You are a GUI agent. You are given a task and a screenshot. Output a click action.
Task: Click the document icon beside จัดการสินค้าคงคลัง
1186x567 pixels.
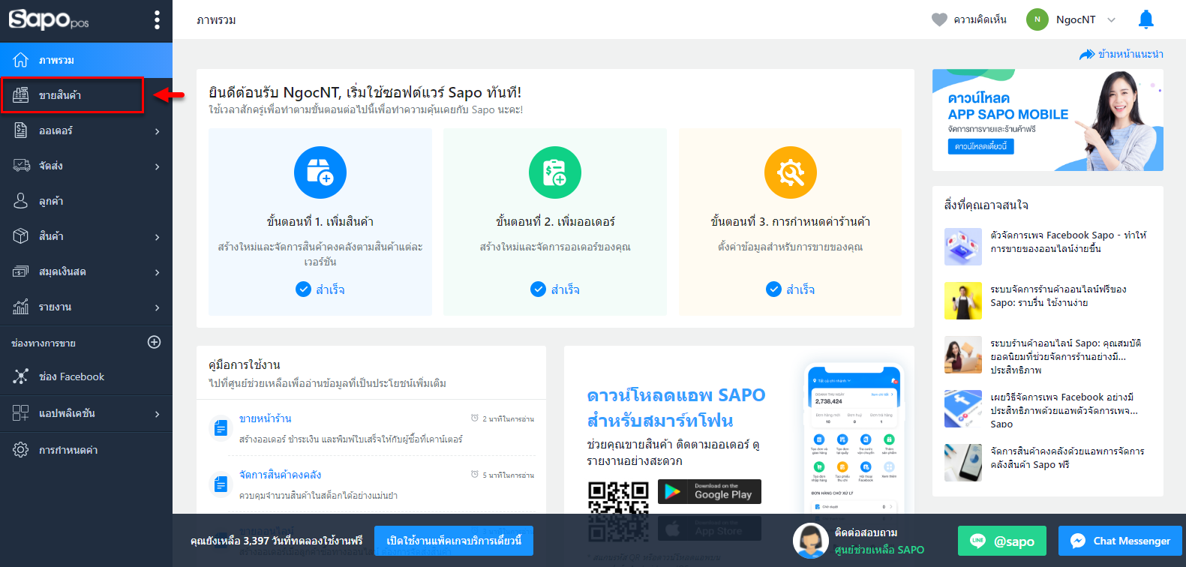(x=221, y=484)
